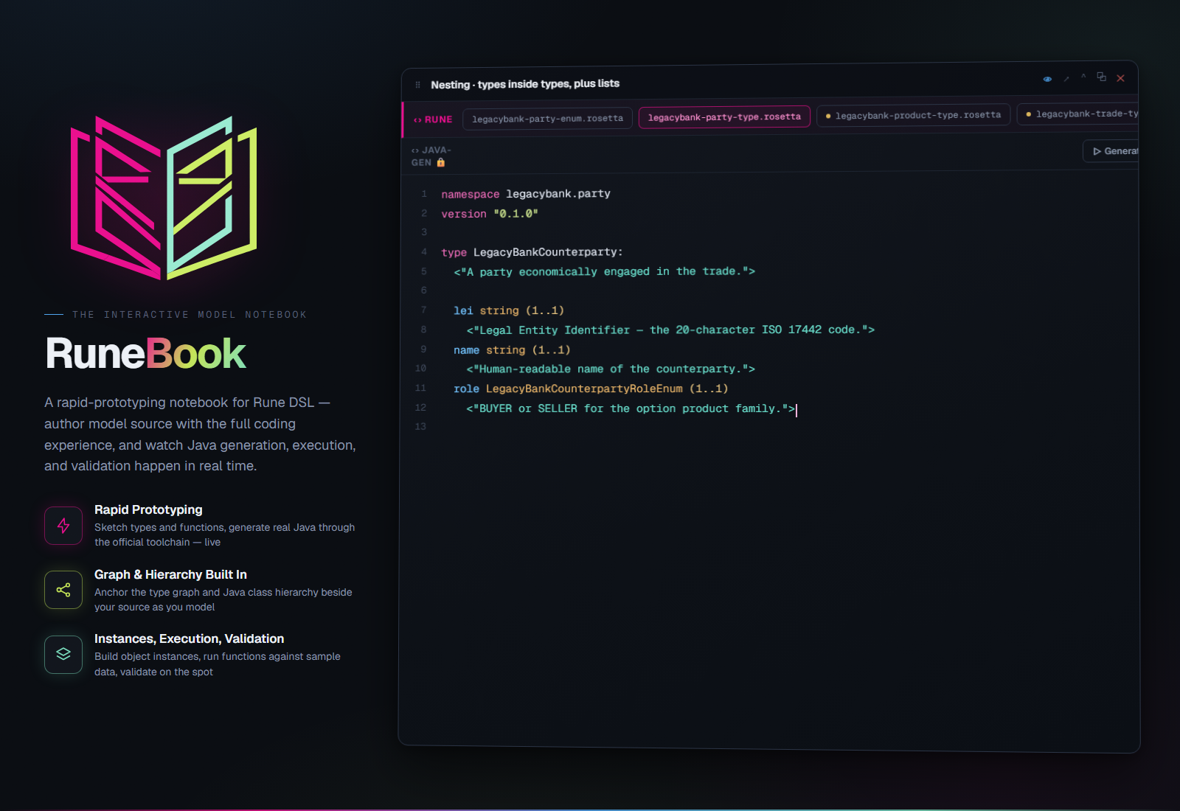
Task: Click 'Build object instances' description text
Action: coord(217,664)
